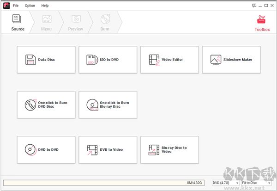Click the Blu-ray Disc to Video label text
The width and height of the screenshot is (277, 191).
[174, 149]
